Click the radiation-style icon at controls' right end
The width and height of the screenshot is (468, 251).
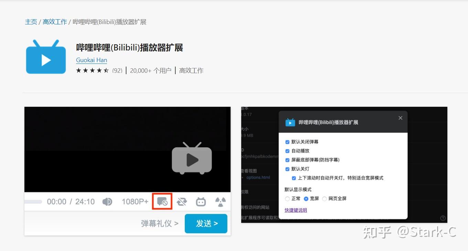(x=220, y=202)
